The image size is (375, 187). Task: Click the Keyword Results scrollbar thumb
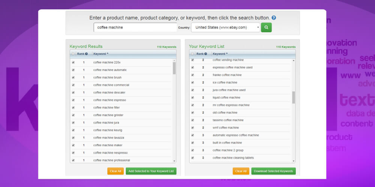click(174, 68)
